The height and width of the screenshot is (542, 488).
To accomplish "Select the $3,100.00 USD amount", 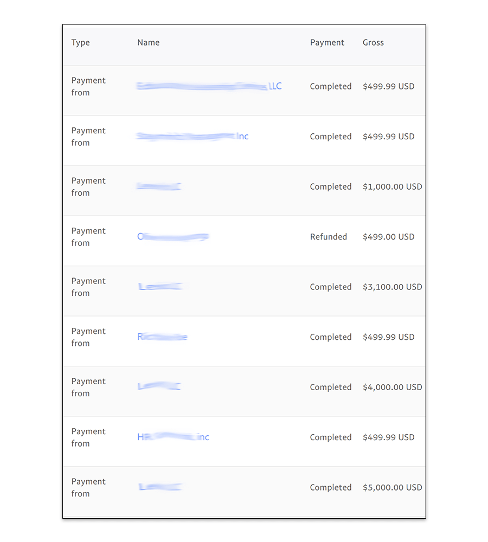I will tap(392, 287).
